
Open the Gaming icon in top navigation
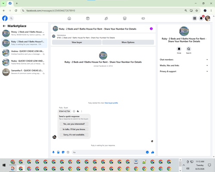pyautogui.click(x=143, y=18)
